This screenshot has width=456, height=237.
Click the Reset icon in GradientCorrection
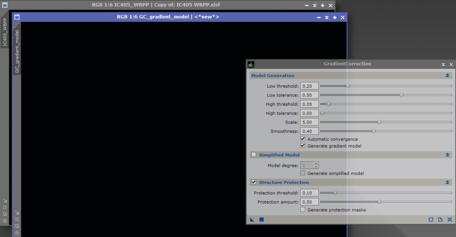click(x=450, y=220)
